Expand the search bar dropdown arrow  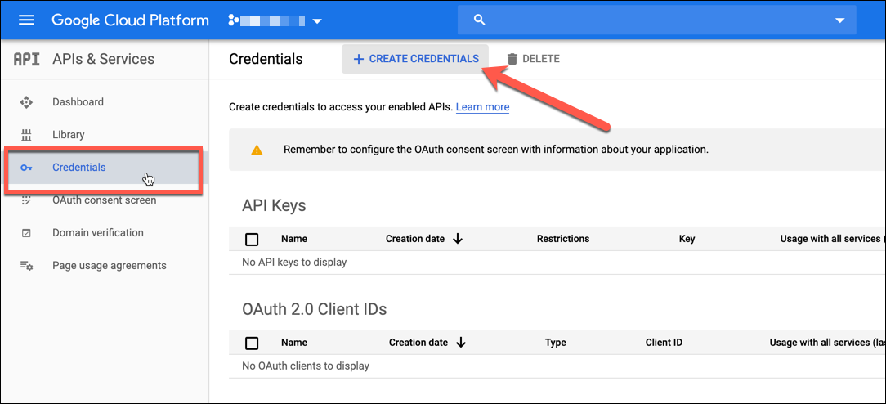coord(839,20)
